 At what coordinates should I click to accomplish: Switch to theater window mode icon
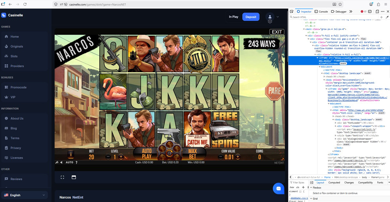74,177
